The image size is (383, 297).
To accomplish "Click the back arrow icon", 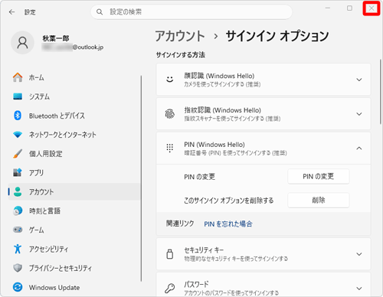I will click(11, 12).
